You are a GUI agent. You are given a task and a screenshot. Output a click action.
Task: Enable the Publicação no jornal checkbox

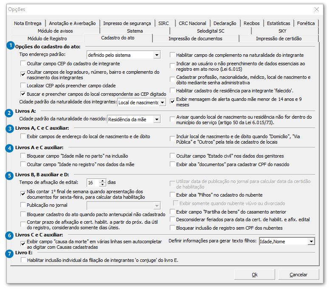click(23, 205)
